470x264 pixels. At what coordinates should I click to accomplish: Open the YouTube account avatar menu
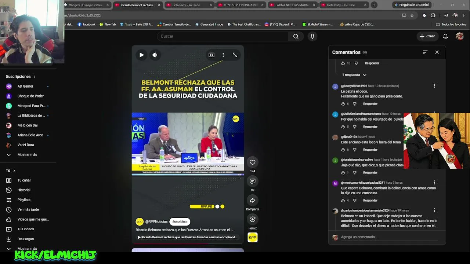[x=460, y=36]
